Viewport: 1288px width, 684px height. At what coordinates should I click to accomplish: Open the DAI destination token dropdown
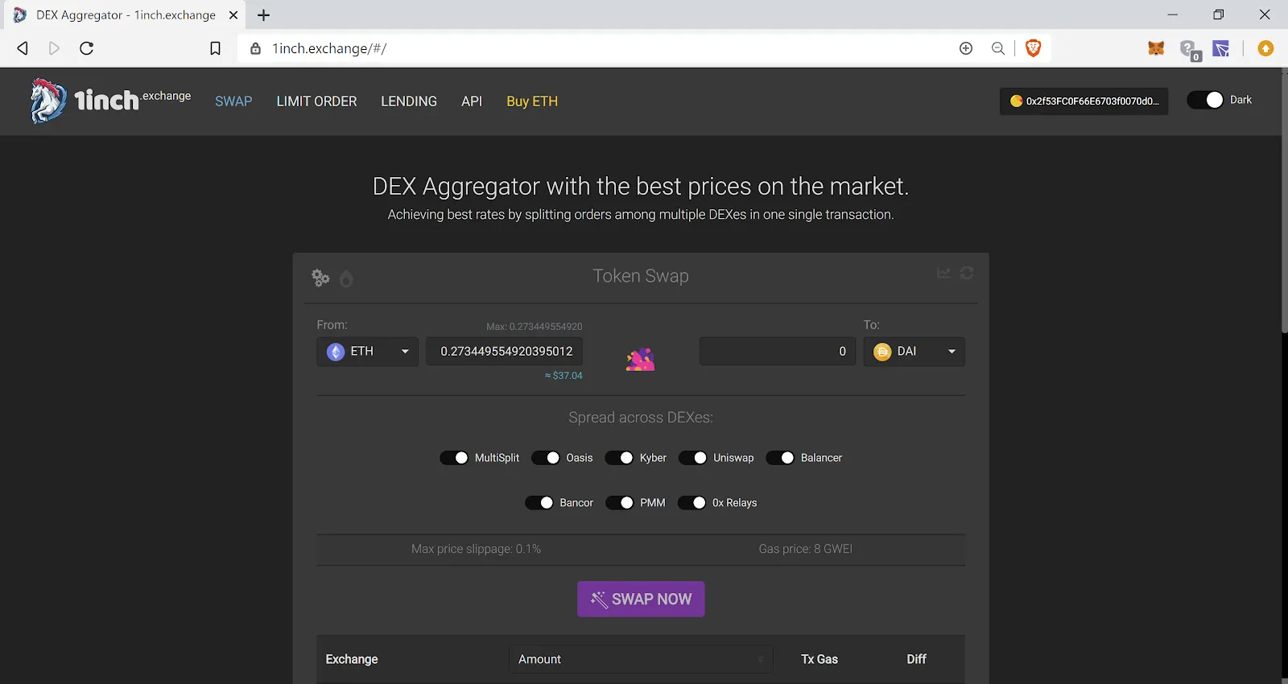[914, 352]
